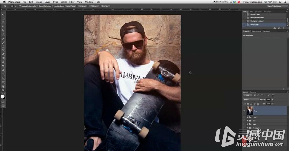Open macOS Spotlight search icon
The width and height of the screenshot is (289, 151).
point(285,2)
